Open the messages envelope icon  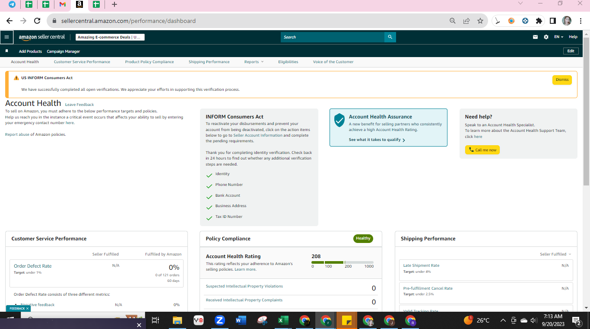[535, 37]
